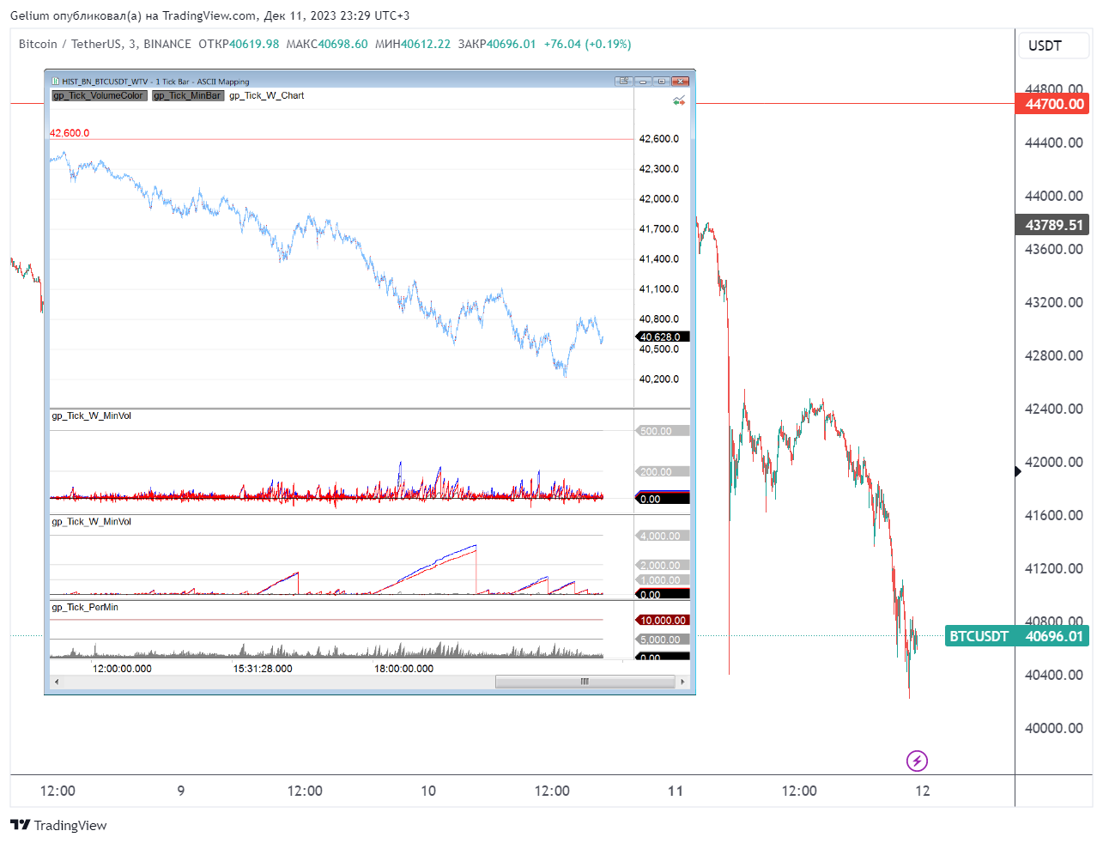Click the red 42,600.0 level label
The width and height of the screenshot is (1103, 843).
(x=70, y=133)
